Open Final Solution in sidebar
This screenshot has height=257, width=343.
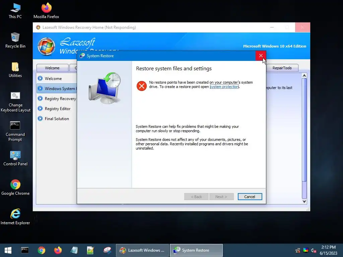(57, 119)
